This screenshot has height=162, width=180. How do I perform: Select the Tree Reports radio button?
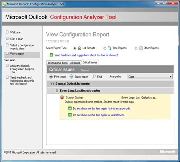tap(105, 48)
